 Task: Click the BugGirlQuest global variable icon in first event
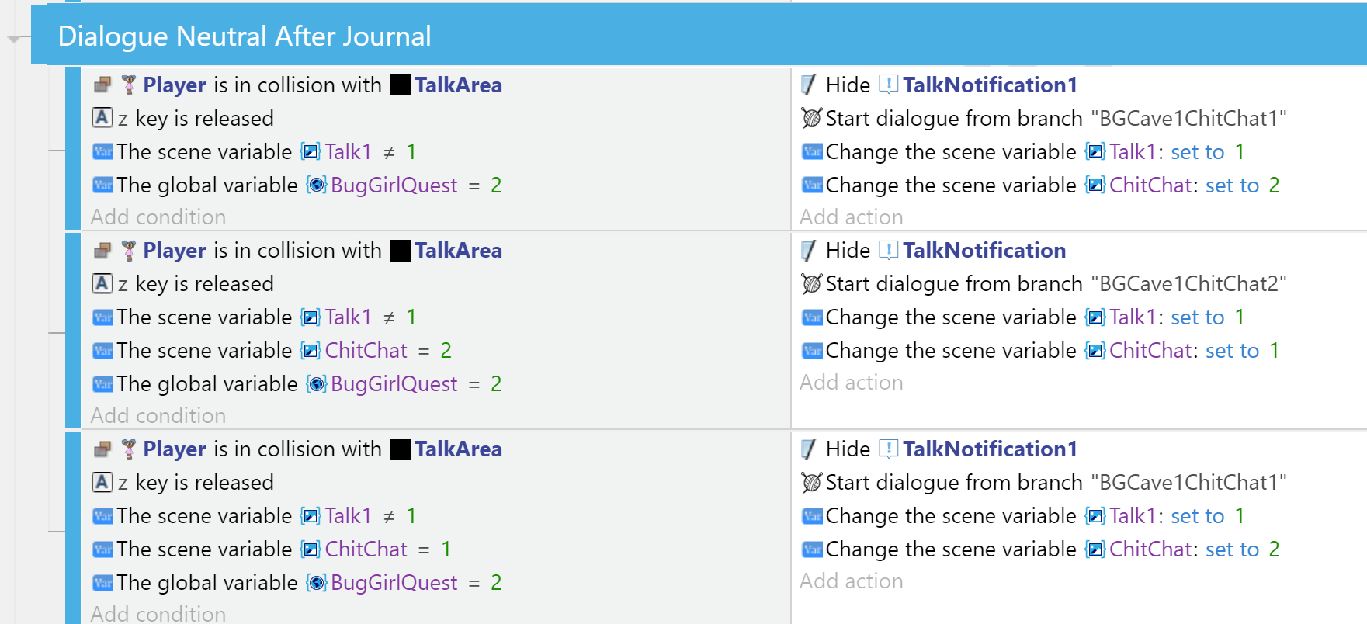click(316, 185)
